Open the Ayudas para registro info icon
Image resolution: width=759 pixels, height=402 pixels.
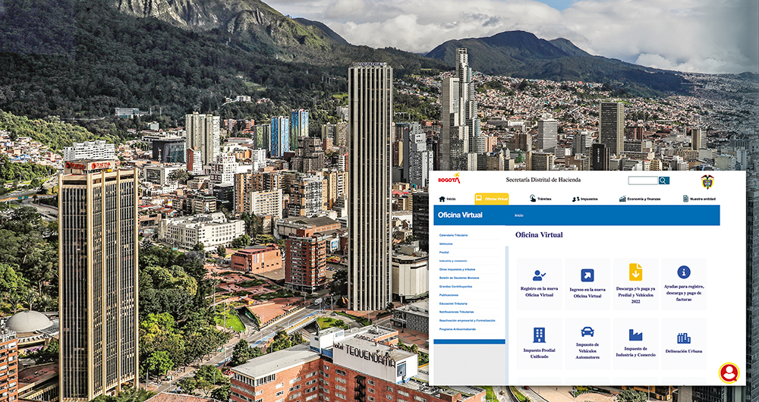(684, 272)
